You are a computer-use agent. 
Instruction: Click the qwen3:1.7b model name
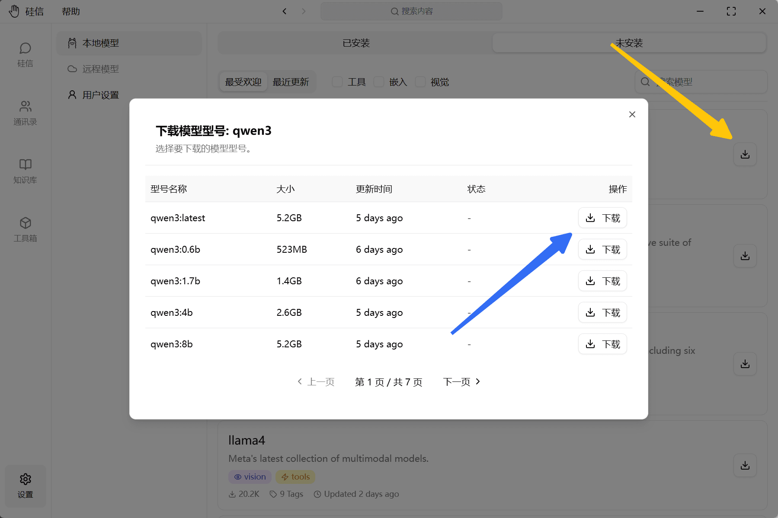click(x=175, y=281)
